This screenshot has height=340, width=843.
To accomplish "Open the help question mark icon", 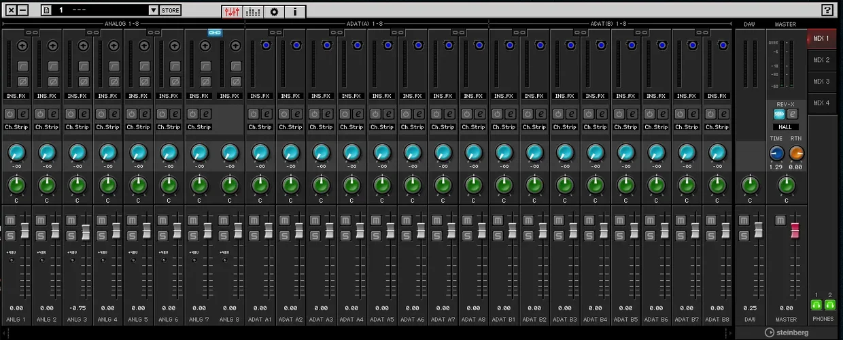I will pos(827,10).
